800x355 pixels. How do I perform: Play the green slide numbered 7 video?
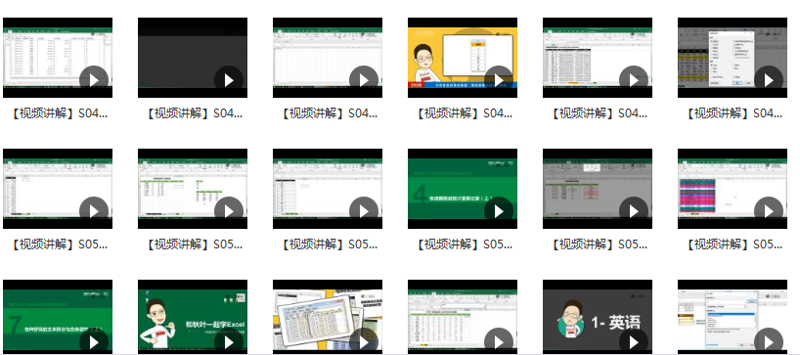(94, 341)
